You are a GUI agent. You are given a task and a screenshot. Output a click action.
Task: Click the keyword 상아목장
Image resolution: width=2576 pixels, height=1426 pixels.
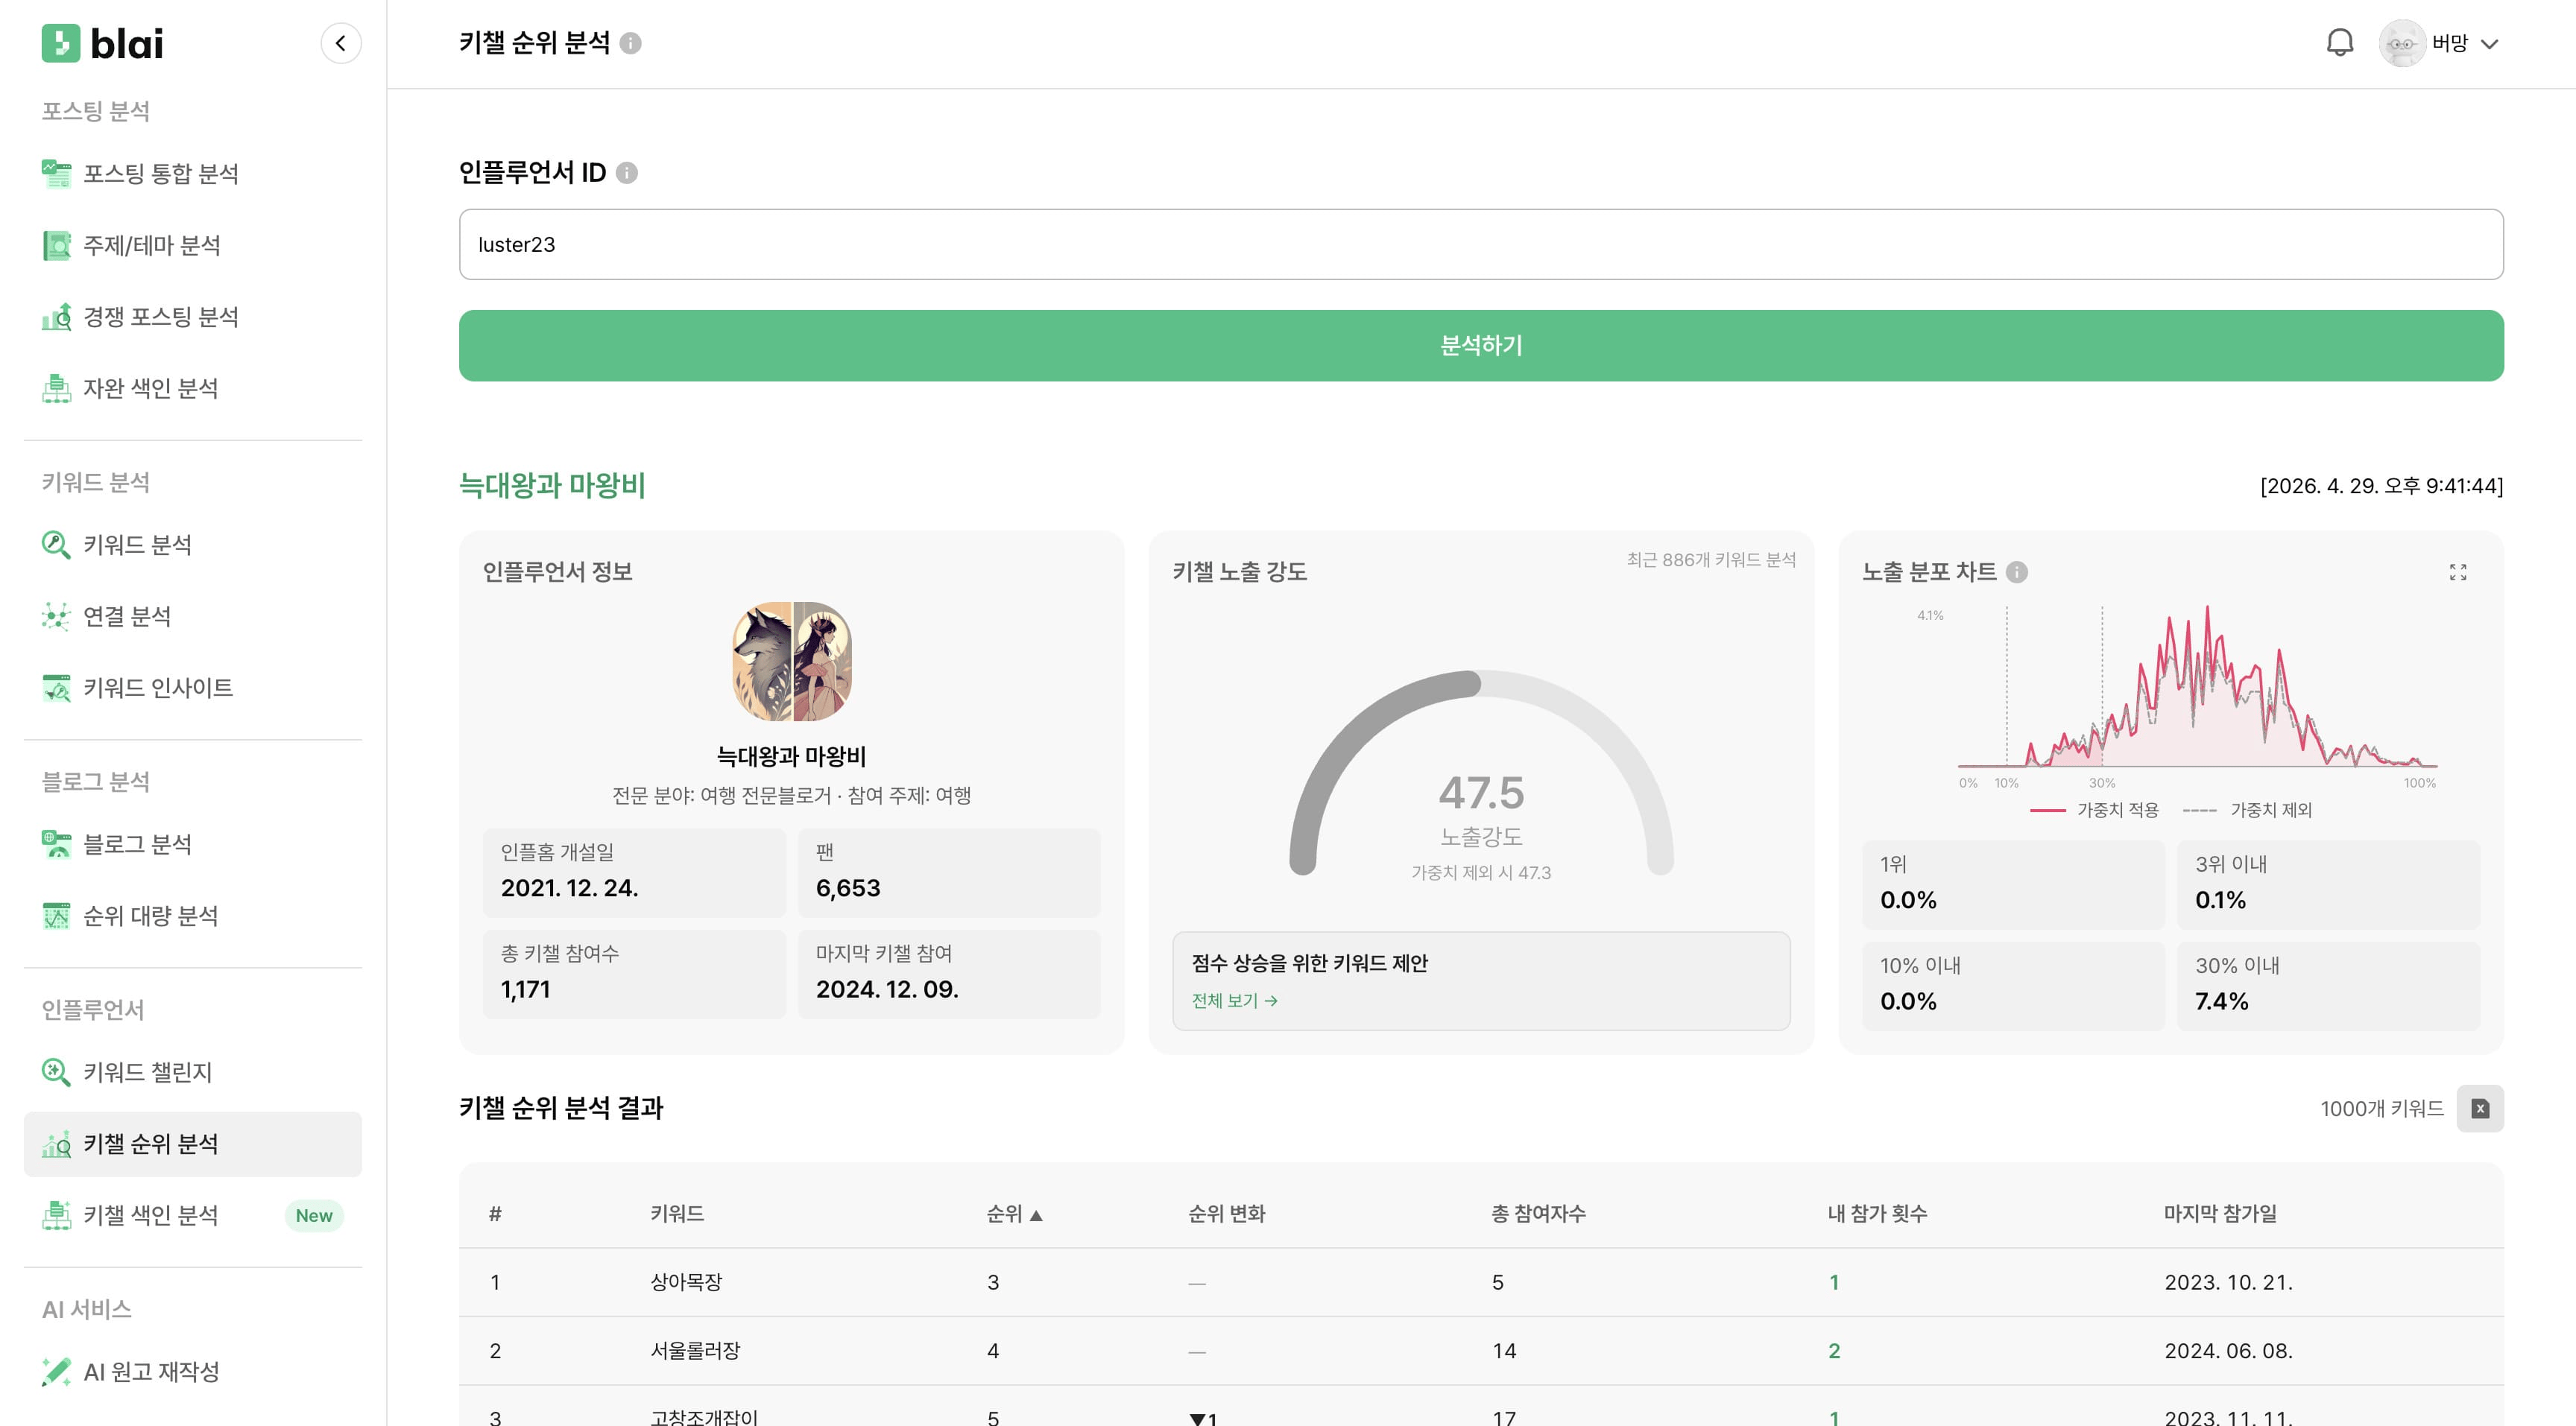(x=686, y=1282)
